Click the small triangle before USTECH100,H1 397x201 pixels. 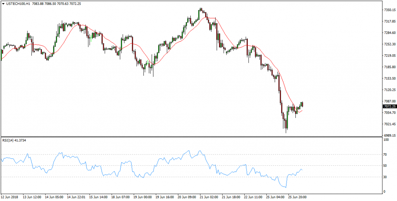coord(3,3)
